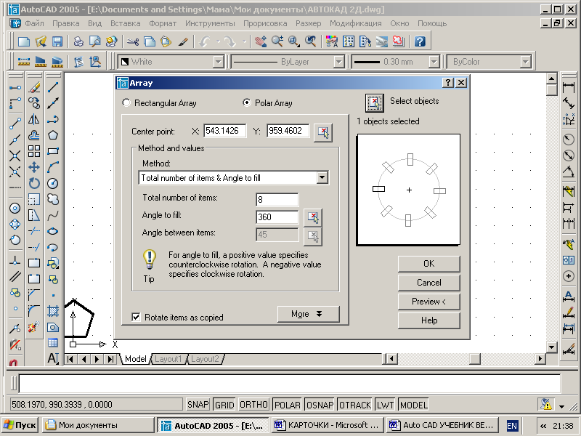
Task: Save the drawing with floppy icon
Action: 57,41
